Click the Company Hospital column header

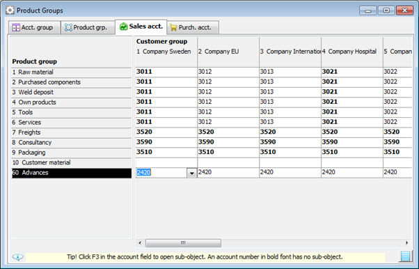point(352,52)
